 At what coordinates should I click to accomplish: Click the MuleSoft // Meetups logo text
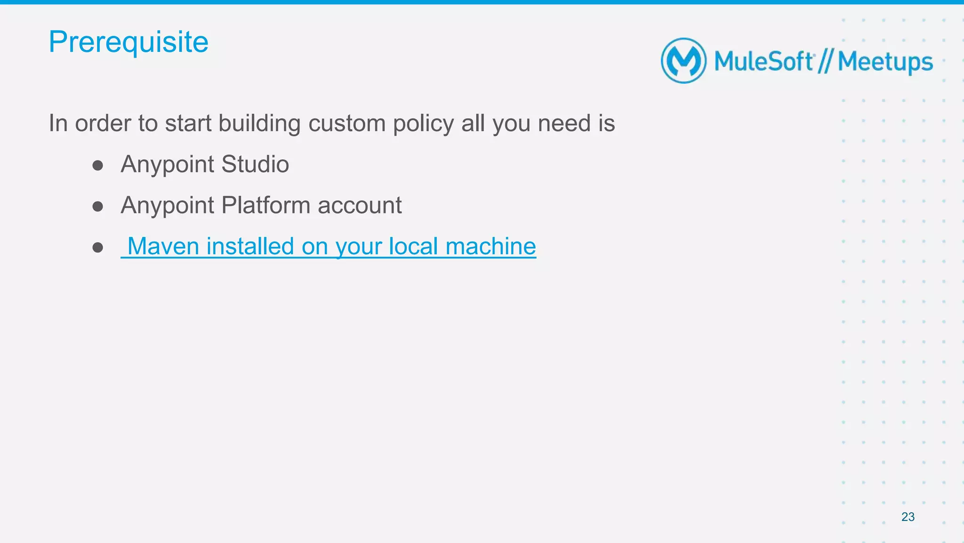tap(823, 61)
